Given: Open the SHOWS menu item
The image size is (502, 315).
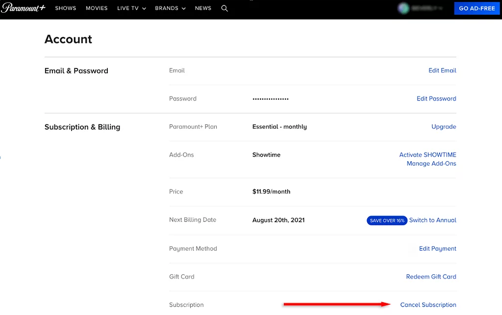Looking at the screenshot, I should pos(66,8).
